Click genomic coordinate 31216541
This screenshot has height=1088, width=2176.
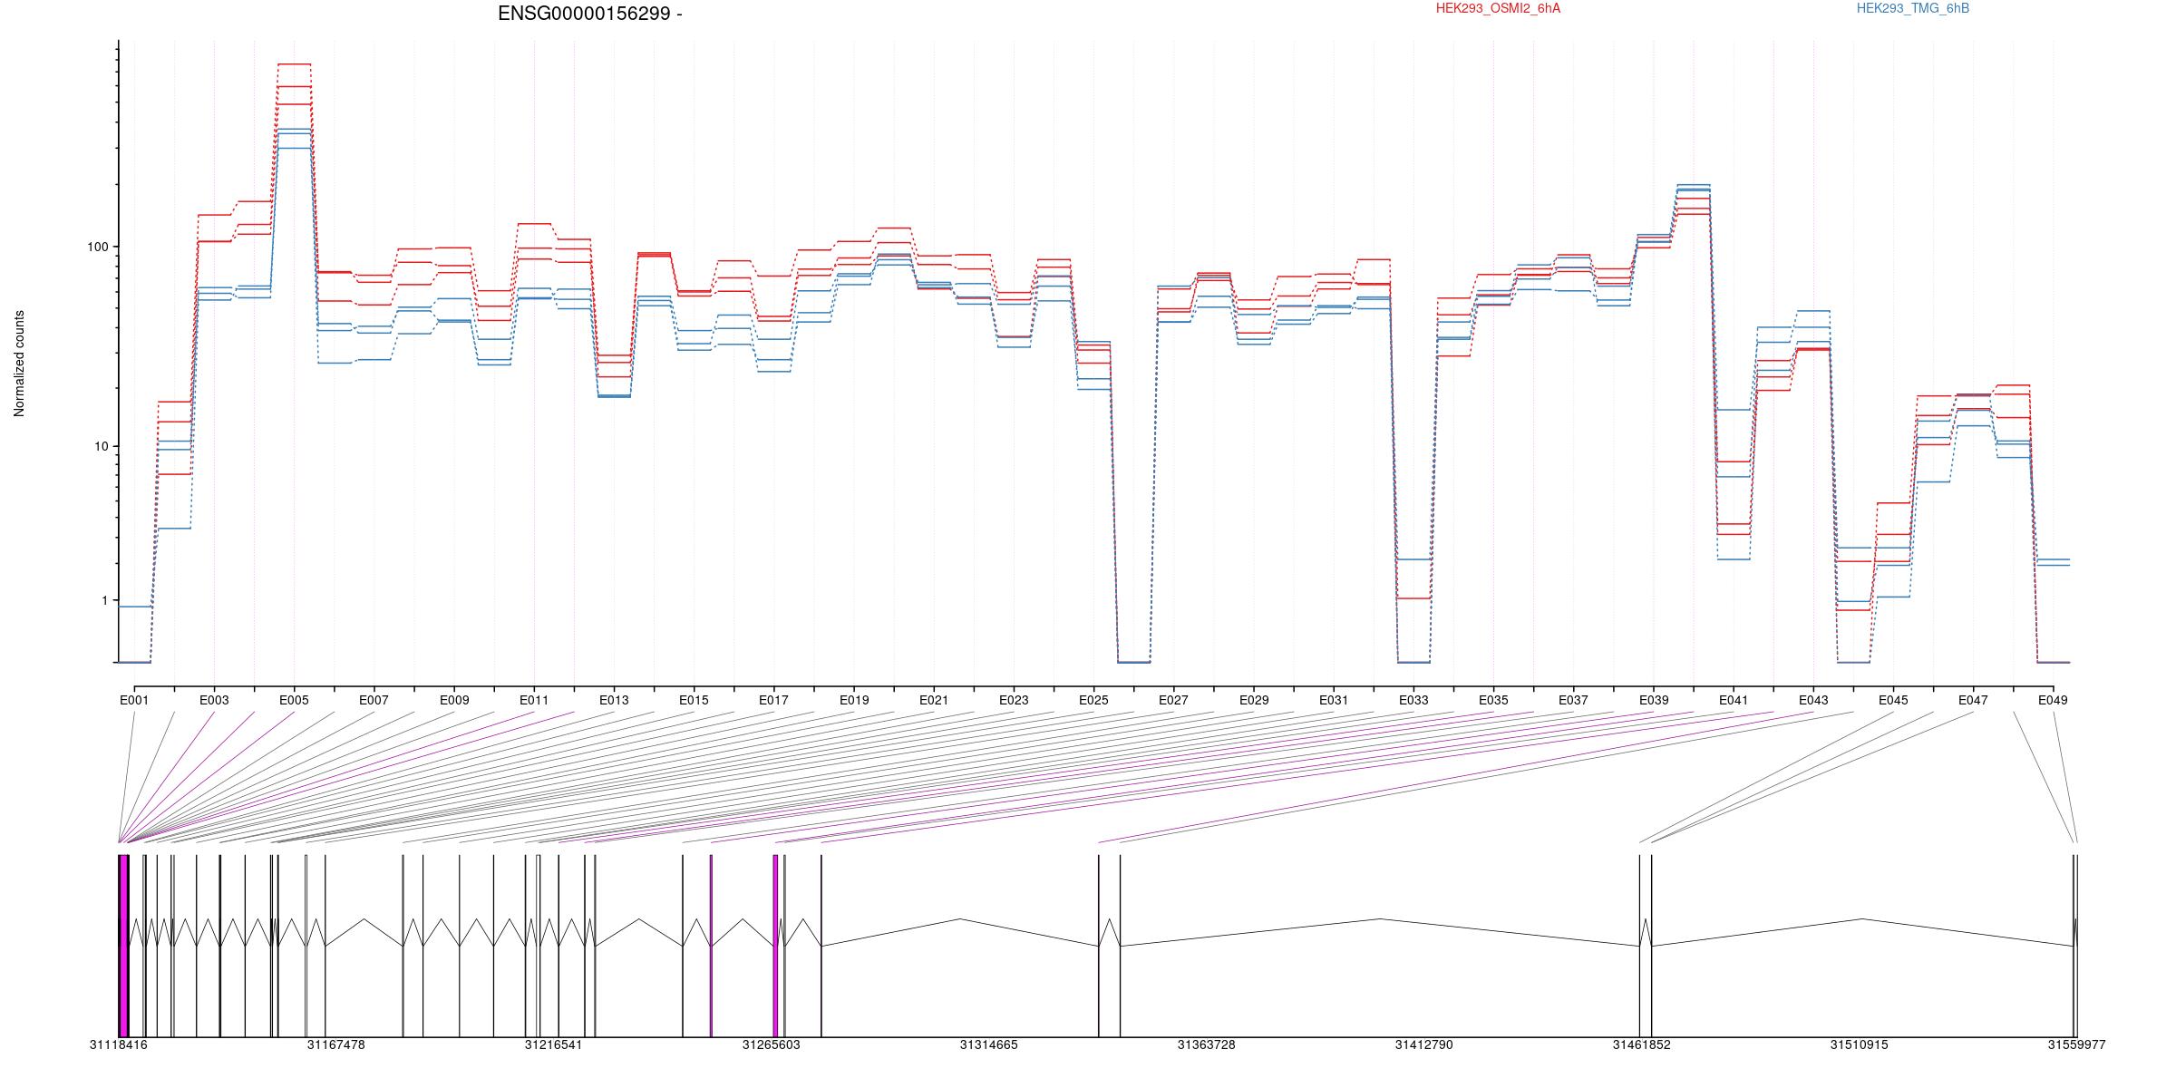(x=553, y=1044)
